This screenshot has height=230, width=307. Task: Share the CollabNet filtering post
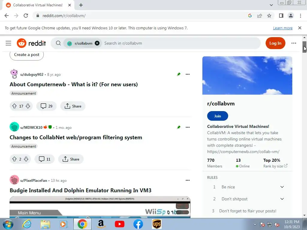click(x=71, y=159)
